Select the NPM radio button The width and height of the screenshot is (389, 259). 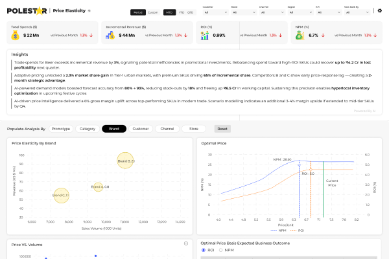click(221, 250)
